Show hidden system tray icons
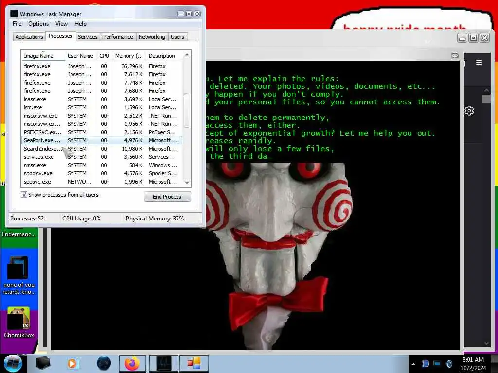This screenshot has height=373, width=498. tap(413, 364)
